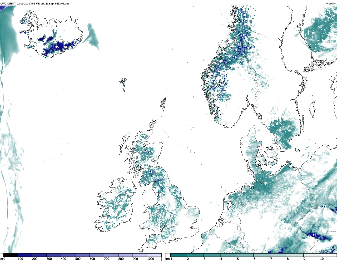Click the '23.sep. 03Z' valid time text
The width and height of the screenshot is (337, 261).
pyautogui.click(x=52, y=3)
